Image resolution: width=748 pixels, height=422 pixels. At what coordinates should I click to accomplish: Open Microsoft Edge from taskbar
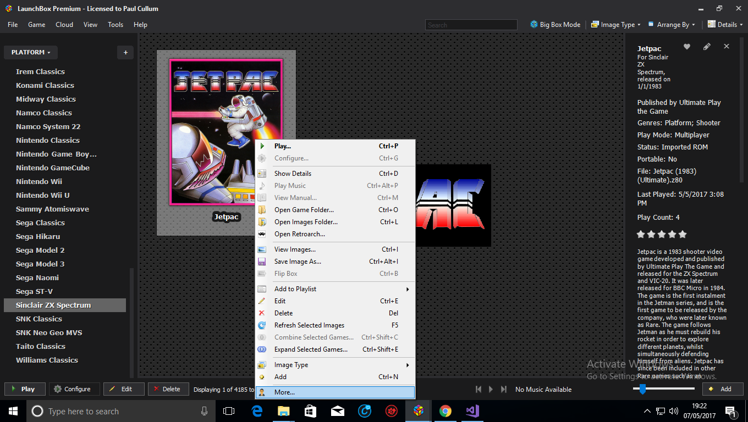(257, 411)
